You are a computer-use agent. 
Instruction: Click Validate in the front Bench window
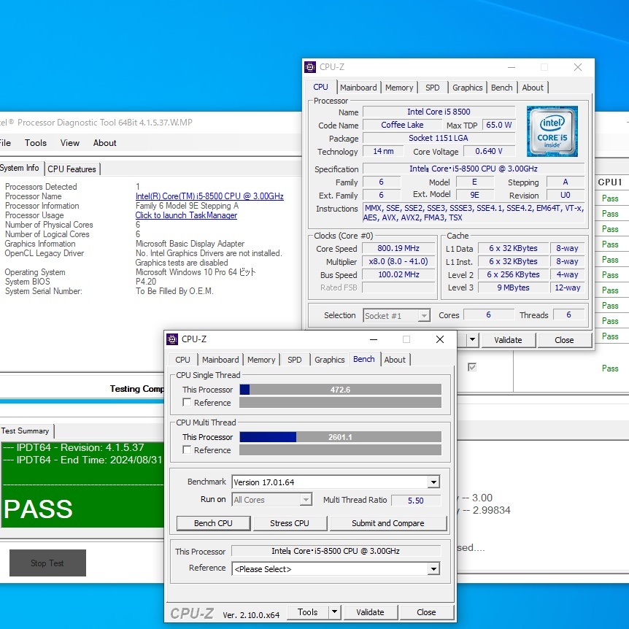pyautogui.click(x=370, y=612)
